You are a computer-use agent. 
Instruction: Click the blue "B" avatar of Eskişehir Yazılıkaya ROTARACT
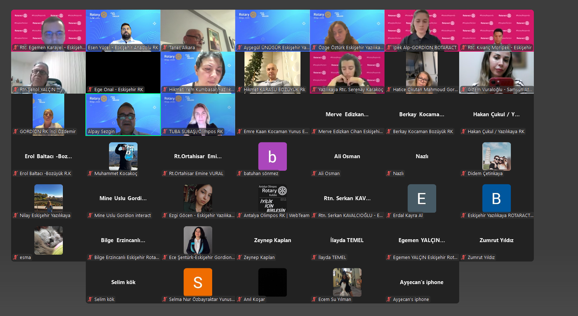497,198
